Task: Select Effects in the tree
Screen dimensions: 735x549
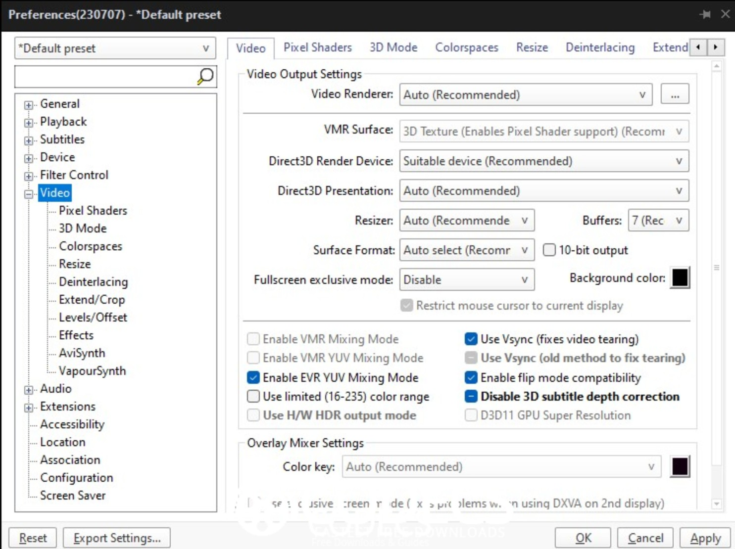Action: 76,335
